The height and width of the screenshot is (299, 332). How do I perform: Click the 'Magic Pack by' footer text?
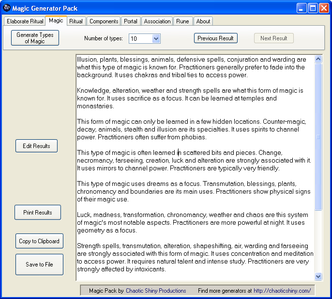(x=106, y=290)
